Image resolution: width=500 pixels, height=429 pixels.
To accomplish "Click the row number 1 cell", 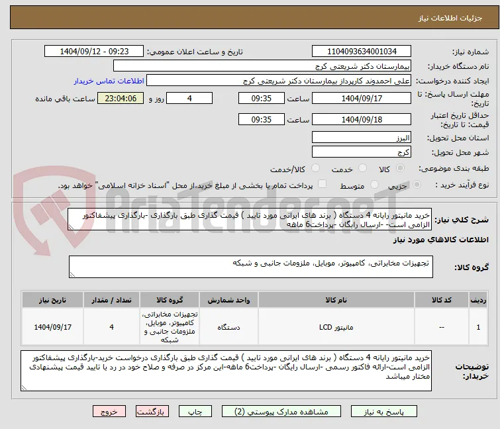I will pyautogui.click(x=478, y=327).
